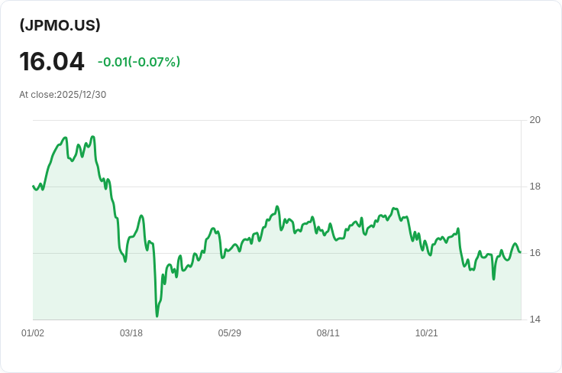562x373 pixels.
Task: Click the 20 value on the y-axis
Action: click(x=535, y=120)
